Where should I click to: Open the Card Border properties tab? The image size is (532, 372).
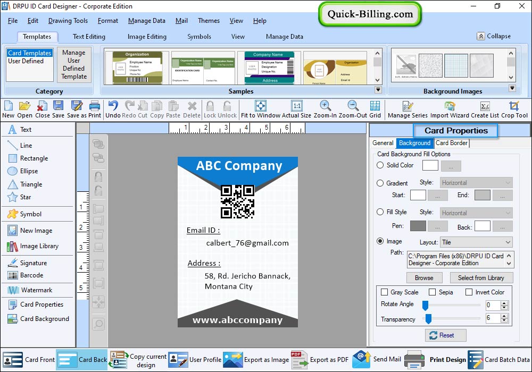(452, 143)
